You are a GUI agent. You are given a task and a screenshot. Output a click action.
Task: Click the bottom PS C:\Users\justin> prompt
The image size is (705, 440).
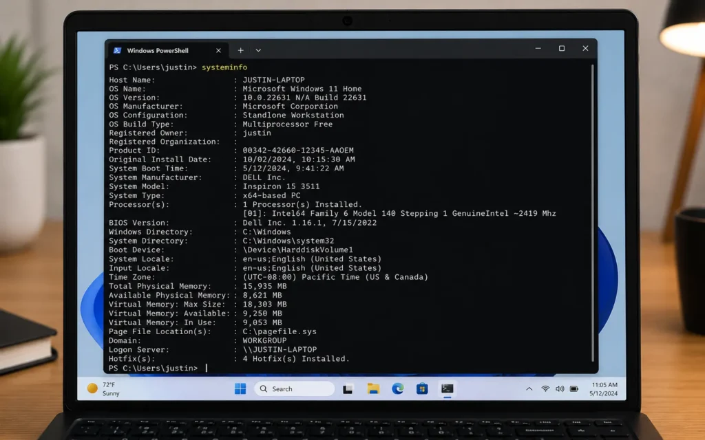(x=154, y=368)
